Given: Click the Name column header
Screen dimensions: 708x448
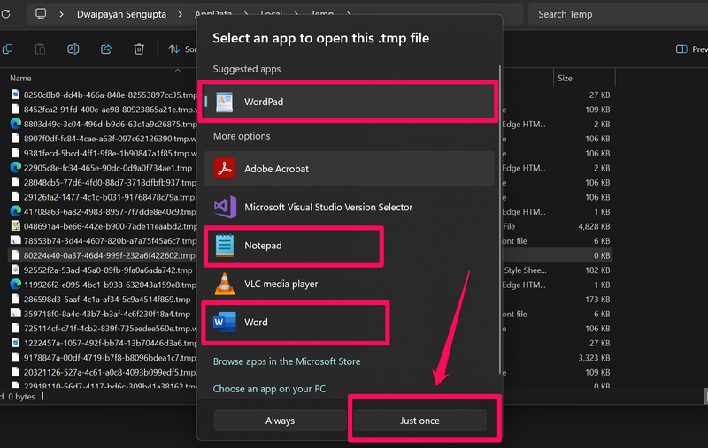Looking at the screenshot, I should (x=21, y=79).
